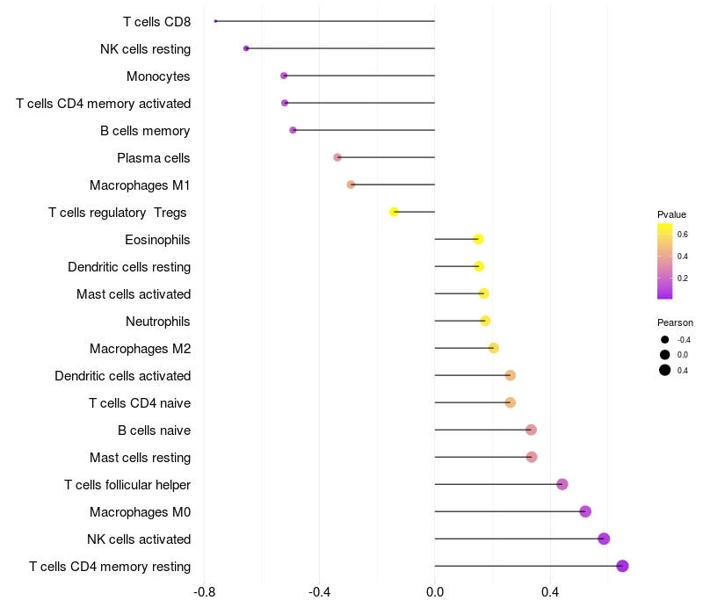Image resolution: width=703 pixels, height=615 pixels.
Task: Click the Eosinophils yellow dot
Action: (x=478, y=239)
